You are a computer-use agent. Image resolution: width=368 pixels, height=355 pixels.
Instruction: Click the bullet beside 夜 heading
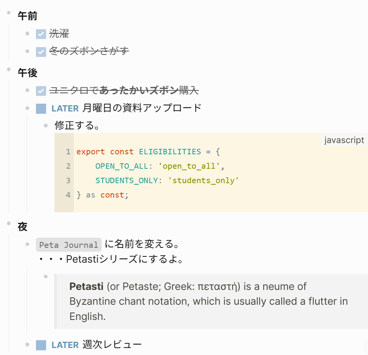9,223
